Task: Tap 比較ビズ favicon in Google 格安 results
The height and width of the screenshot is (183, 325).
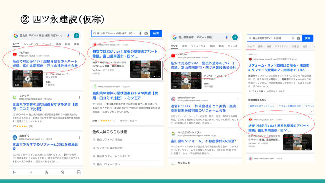Action: [15, 138]
